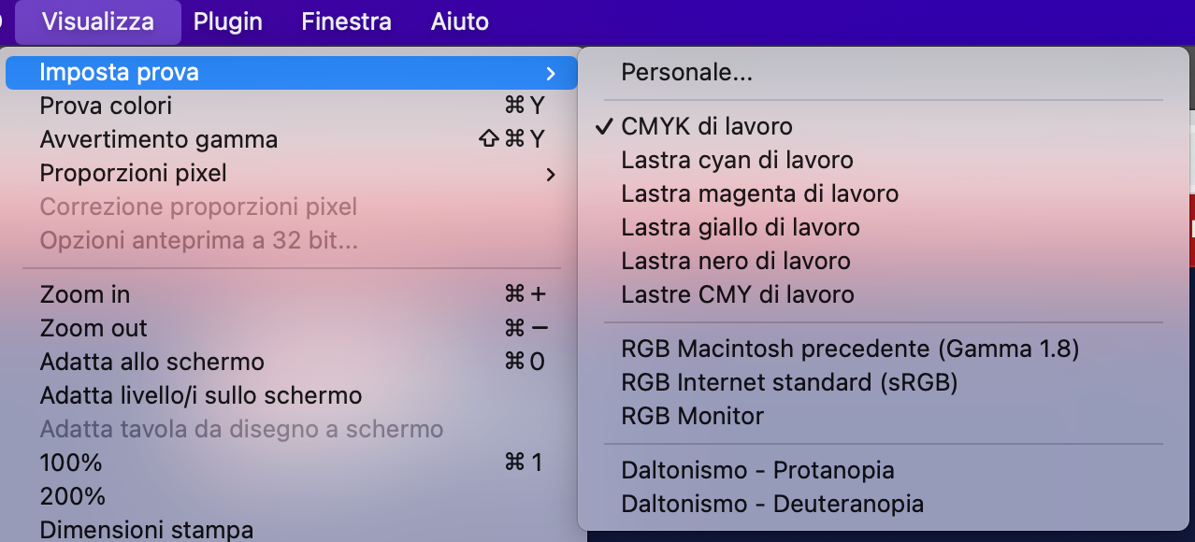1195x542 pixels.
Task: Open the Aiuto menu
Action: 459,21
